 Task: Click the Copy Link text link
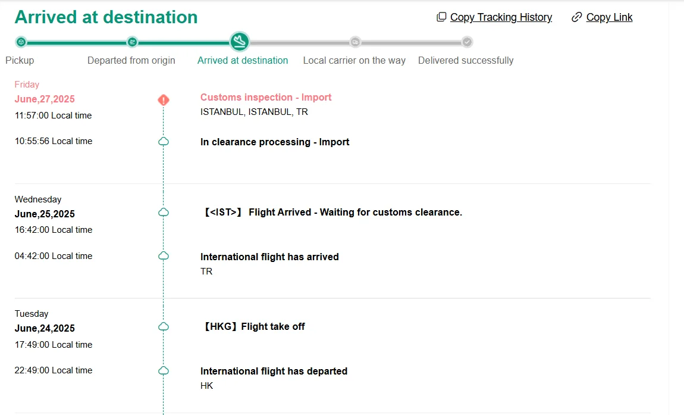pyautogui.click(x=609, y=17)
